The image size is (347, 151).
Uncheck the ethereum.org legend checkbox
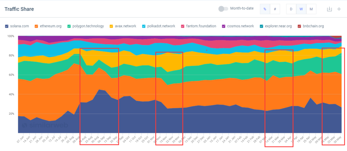coord(36,26)
